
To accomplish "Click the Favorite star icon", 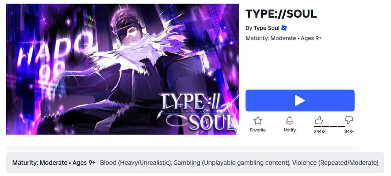I will 258,121.
